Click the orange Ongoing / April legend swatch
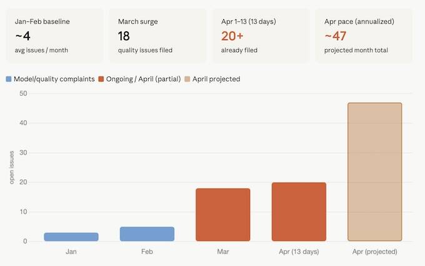 tap(102, 79)
